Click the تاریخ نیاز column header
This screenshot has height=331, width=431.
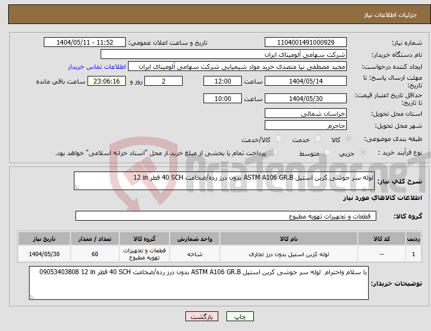(44, 239)
